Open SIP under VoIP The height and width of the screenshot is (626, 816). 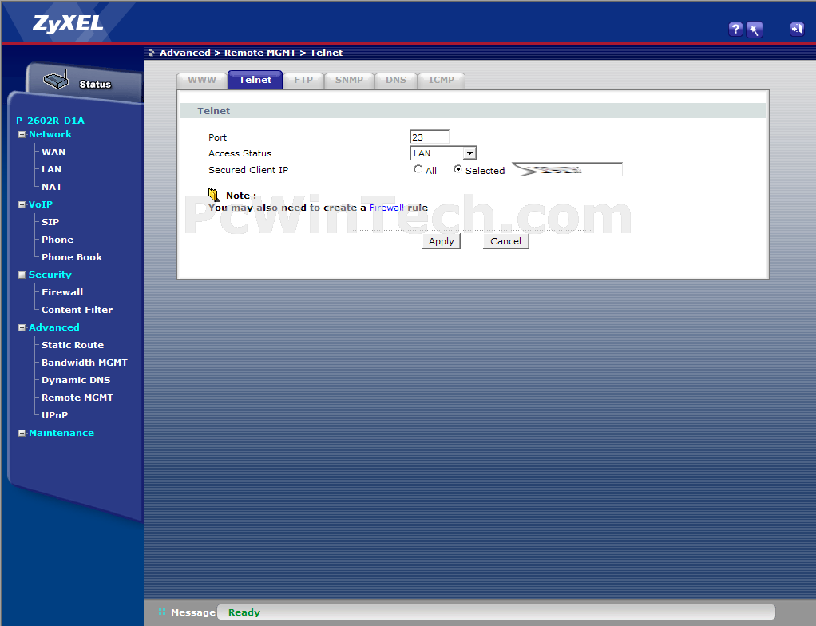pos(50,222)
